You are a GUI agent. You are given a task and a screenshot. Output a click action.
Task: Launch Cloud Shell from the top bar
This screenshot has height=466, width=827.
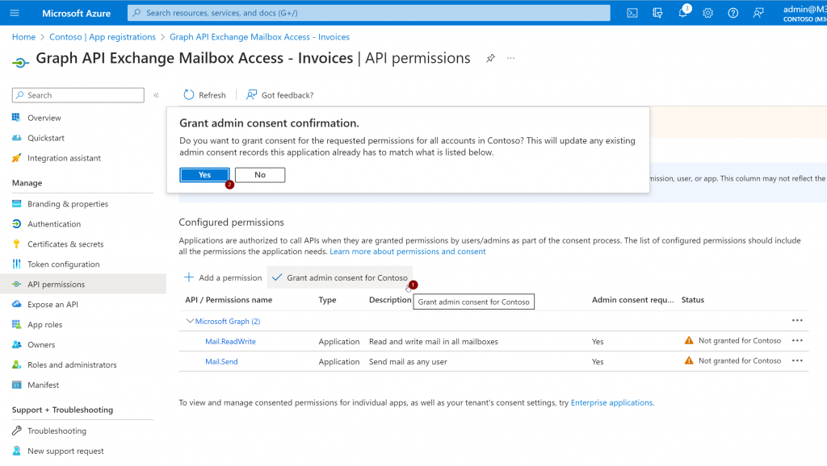click(x=632, y=13)
